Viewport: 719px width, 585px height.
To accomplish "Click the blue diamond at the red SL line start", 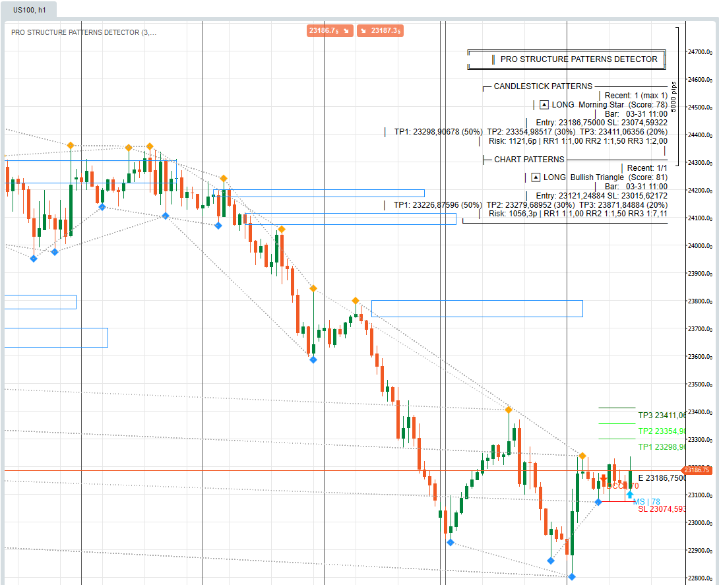I will coord(598,502).
